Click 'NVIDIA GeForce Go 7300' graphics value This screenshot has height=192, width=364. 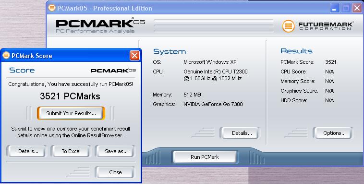pyautogui.click(x=213, y=104)
